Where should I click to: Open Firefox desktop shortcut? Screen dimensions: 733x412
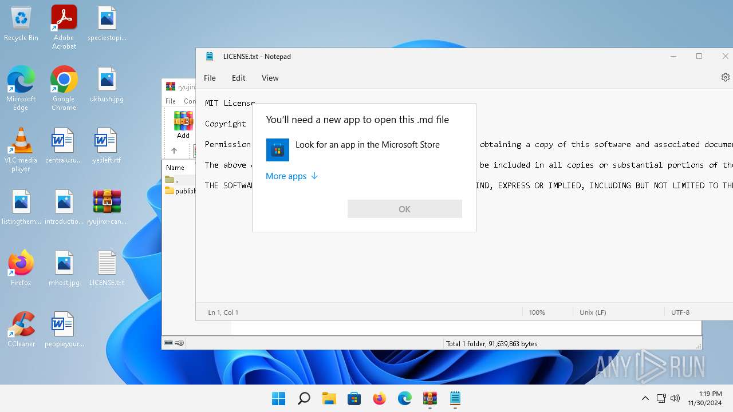click(21, 268)
